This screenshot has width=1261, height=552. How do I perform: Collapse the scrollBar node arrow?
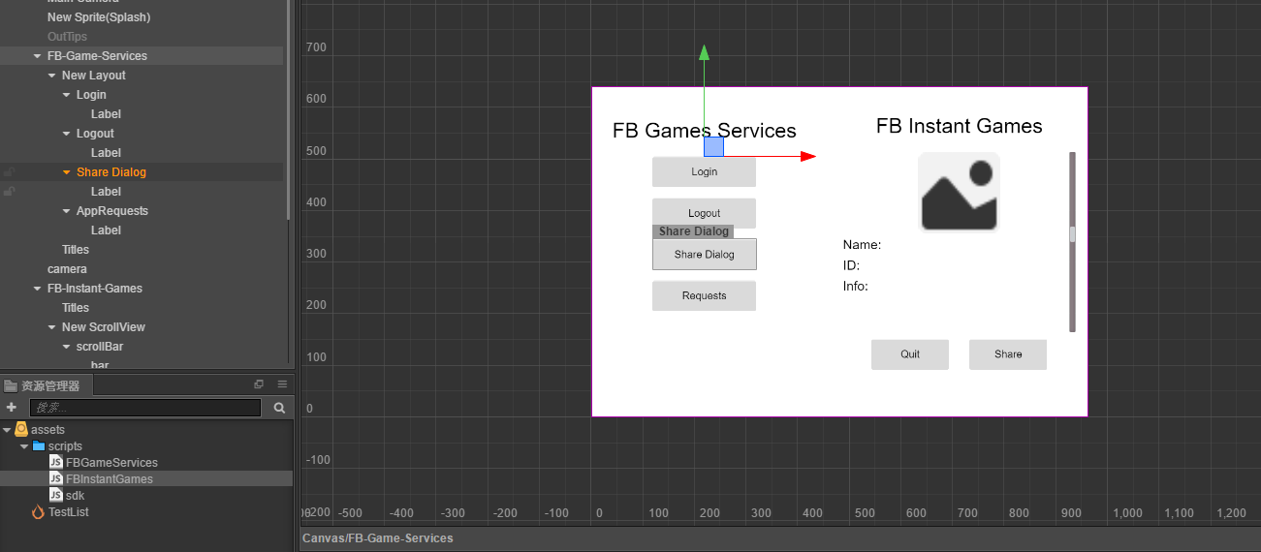click(66, 347)
